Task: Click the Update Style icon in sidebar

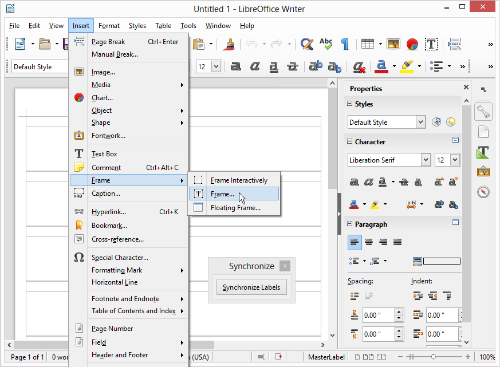Action: [x=436, y=122]
